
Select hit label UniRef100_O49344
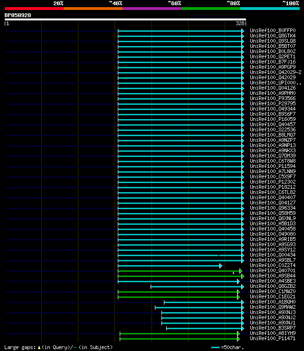coord(273,109)
